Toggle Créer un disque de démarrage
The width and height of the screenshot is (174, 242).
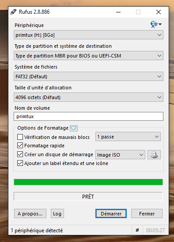[x=20, y=154]
